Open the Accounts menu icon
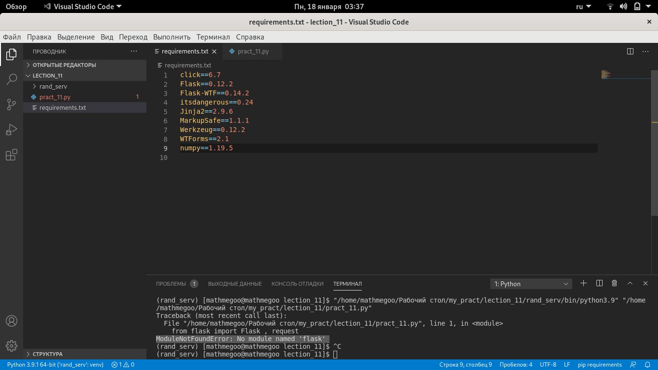658x370 pixels. point(12,321)
